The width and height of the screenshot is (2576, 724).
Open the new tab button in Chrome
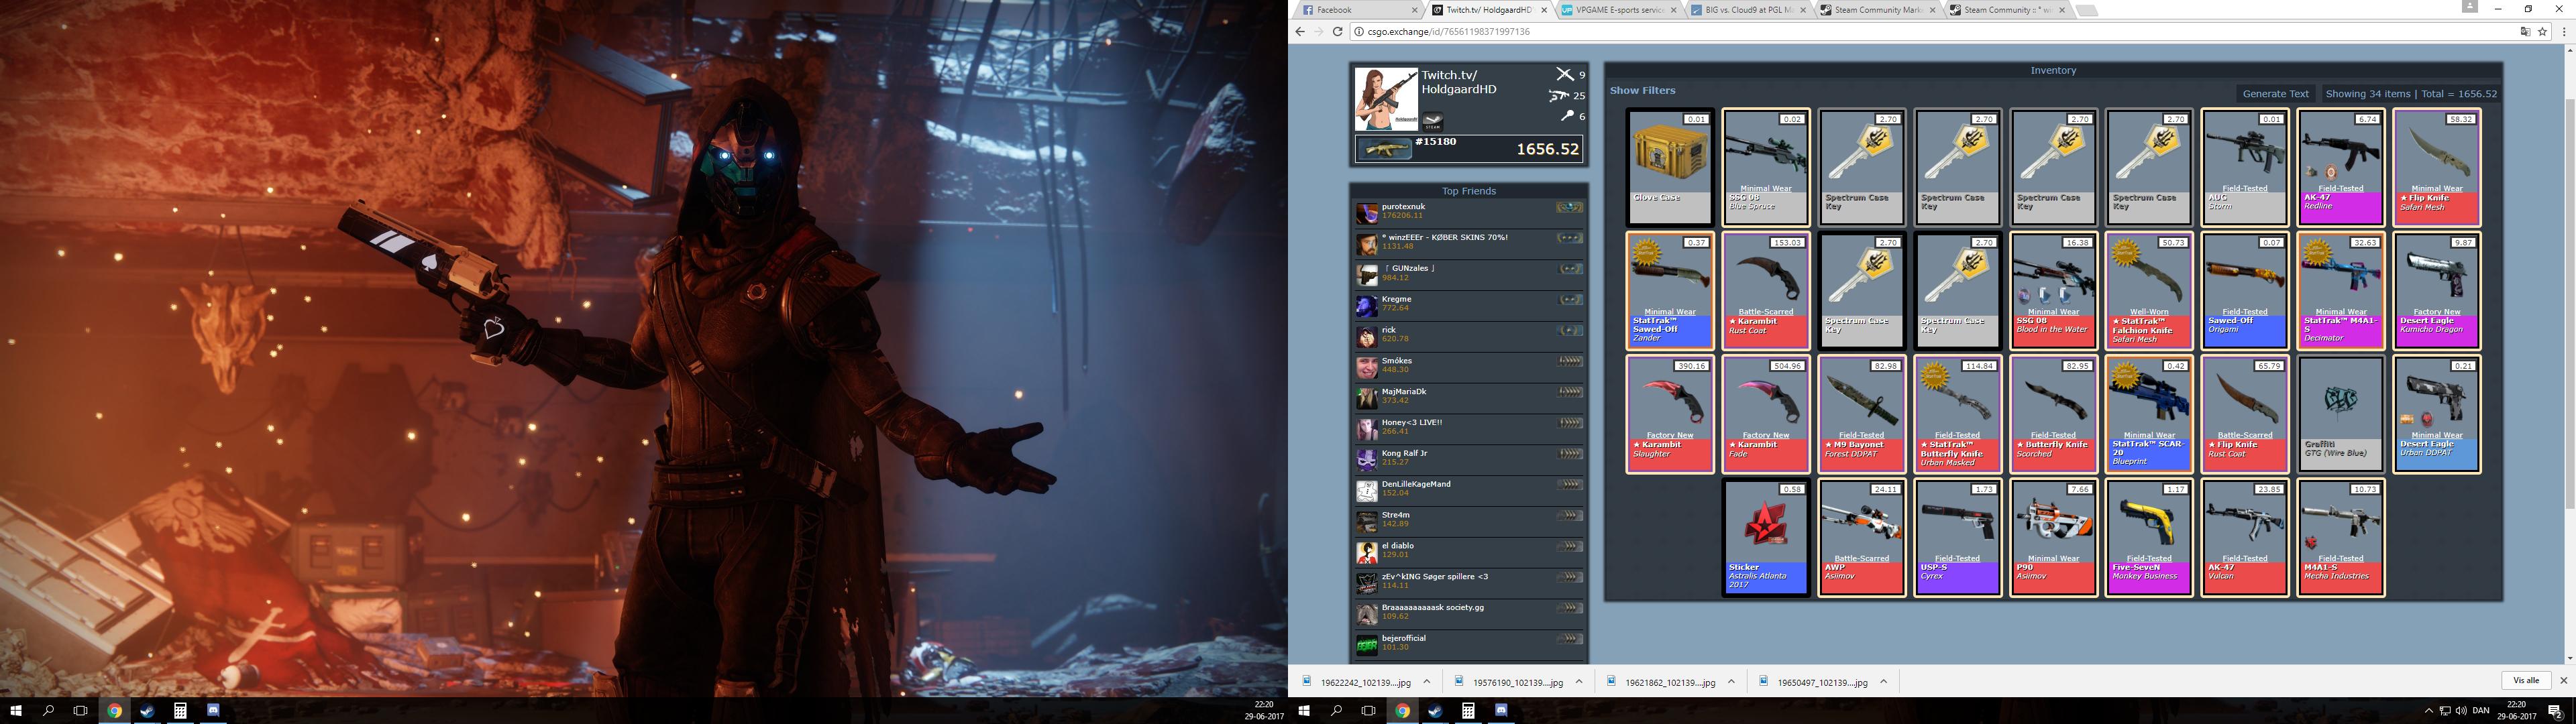pos(2087,10)
